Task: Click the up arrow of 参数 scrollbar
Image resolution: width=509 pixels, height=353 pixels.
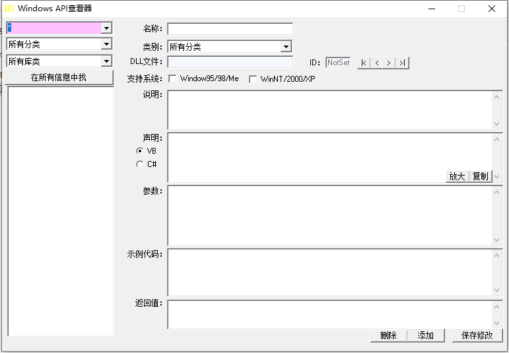Action: coord(496,192)
